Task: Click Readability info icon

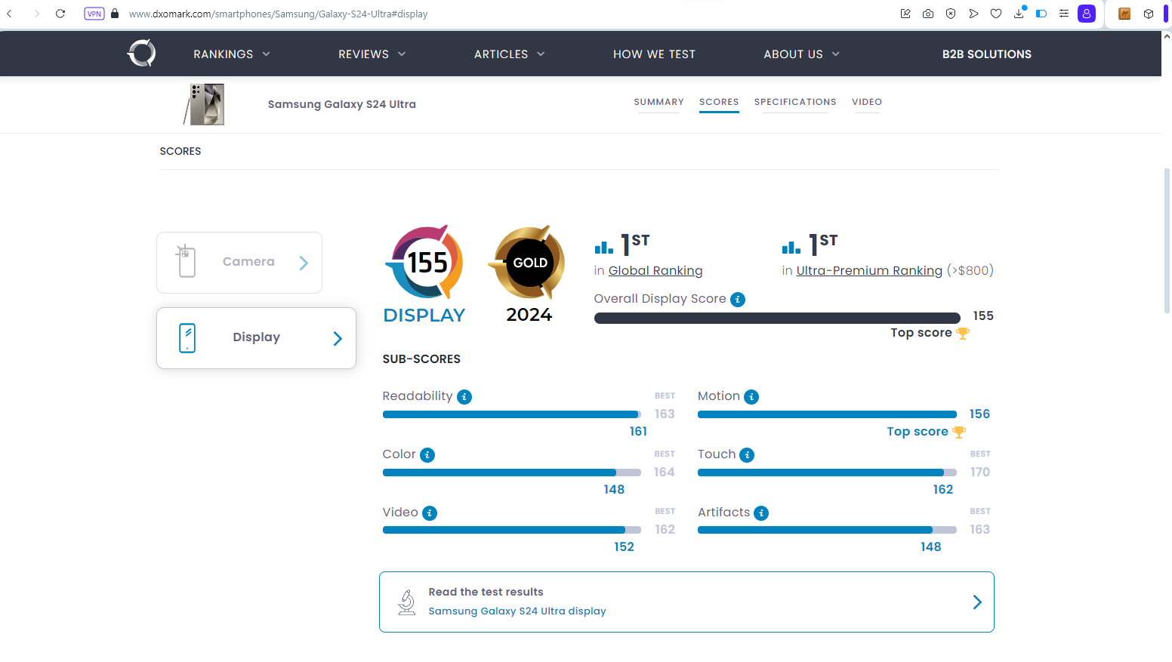Action: point(464,397)
